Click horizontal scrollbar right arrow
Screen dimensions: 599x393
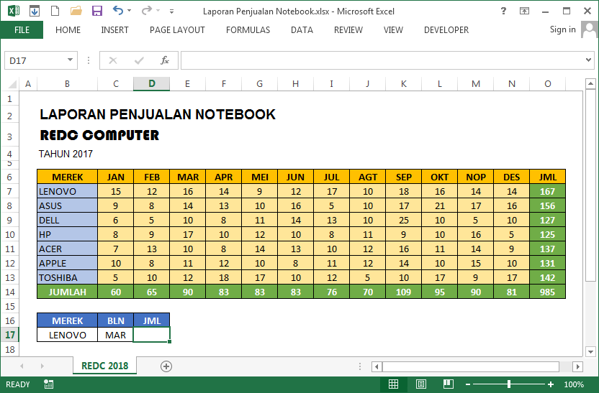pos(577,366)
